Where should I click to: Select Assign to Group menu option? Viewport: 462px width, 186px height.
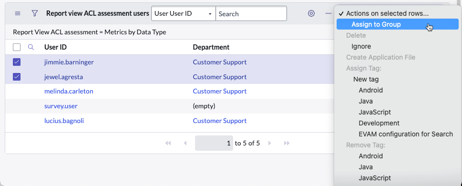point(398,24)
